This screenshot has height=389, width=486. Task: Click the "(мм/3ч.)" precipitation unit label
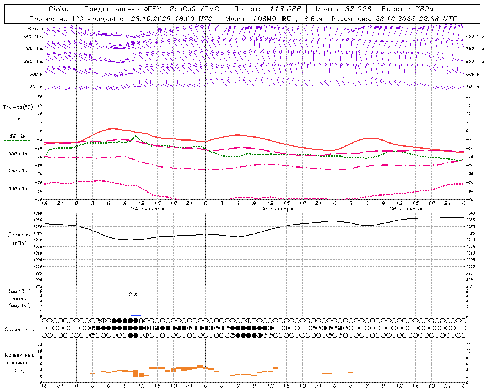[x=20, y=291]
